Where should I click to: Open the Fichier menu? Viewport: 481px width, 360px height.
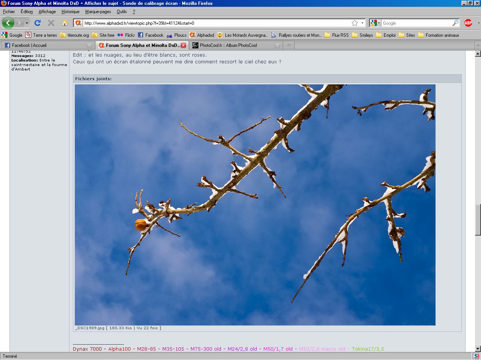click(x=9, y=12)
